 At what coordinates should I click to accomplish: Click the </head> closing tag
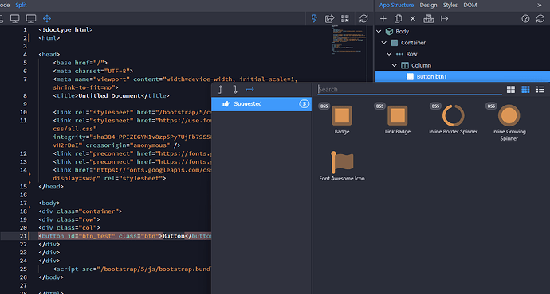[51, 186]
